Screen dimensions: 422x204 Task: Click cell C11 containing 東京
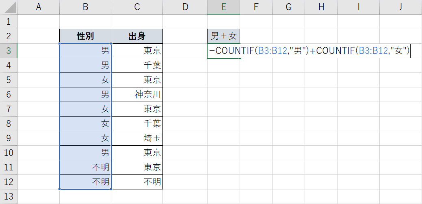coord(137,168)
